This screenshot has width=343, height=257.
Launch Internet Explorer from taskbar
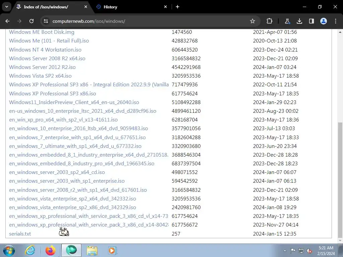tap(30, 250)
